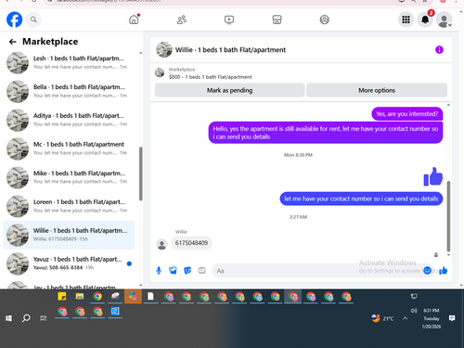
Task: Click the $800 listing link in chat header
Action: pyautogui.click(x=211, y=77)
